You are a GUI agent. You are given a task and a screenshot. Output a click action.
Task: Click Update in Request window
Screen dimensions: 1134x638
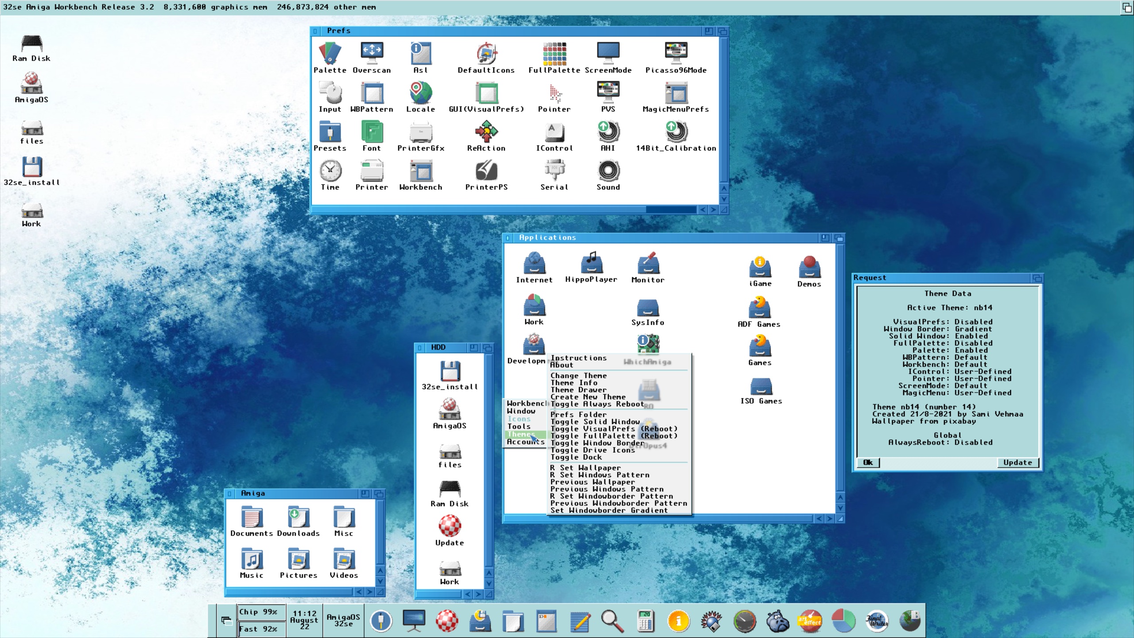click(1017, 463)
